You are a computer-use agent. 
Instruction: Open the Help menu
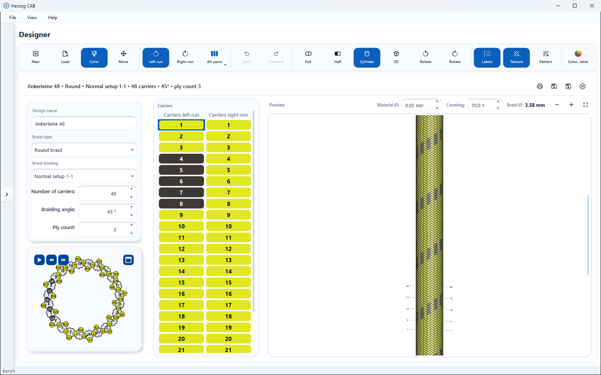[x=53, y=18]
